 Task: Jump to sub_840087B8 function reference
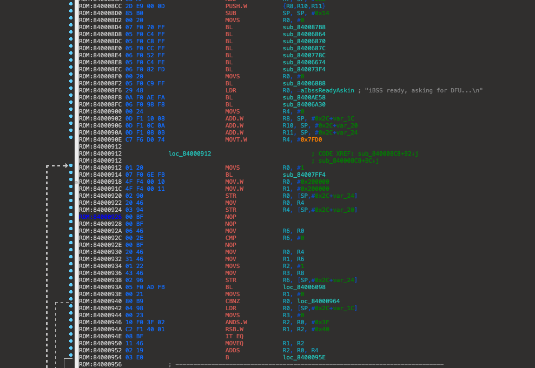pyautogui.click(x=304, y=26)
